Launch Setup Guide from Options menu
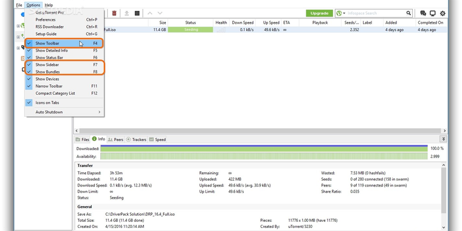Image resolution: width=462 pixels, height=231 pixels. 64,34
